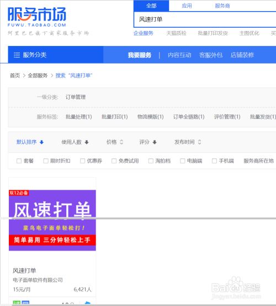Filter by 评价管理(1) tag

[x=227, y=117]
